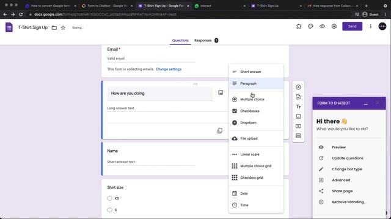Viewport: 391px width, 219px height.
Task: Minimize the Form to Chatbot panel
Action: pos(365,104)
